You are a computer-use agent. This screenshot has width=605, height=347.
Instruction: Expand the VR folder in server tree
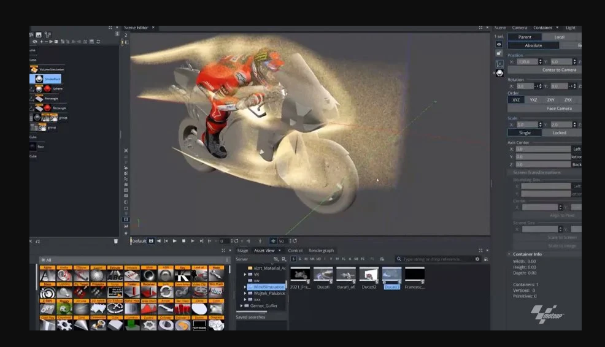click(x=245, y=275)
